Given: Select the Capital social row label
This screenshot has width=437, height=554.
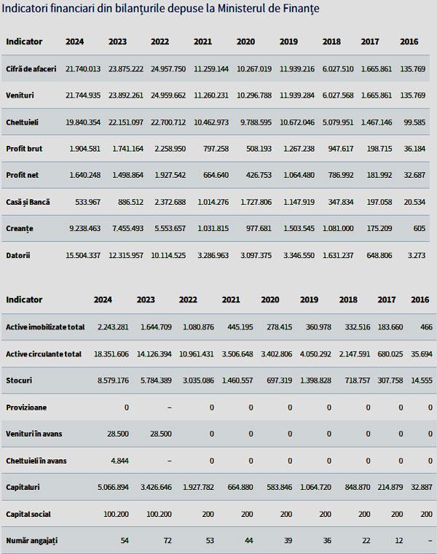Looking at the screenshot, I should pos(28,515).
